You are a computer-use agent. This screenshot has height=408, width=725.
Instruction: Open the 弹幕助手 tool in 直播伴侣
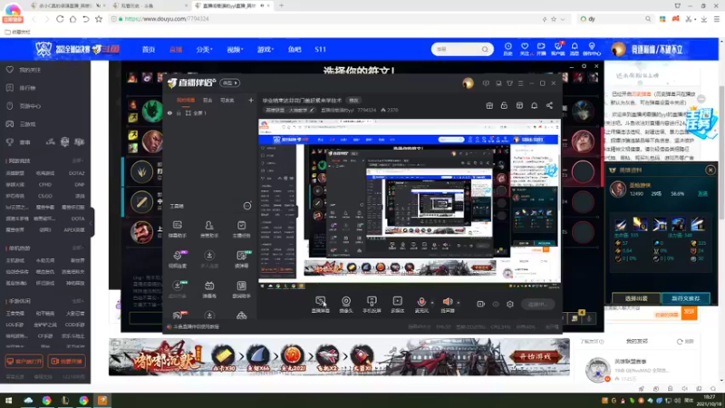point(177,229)
